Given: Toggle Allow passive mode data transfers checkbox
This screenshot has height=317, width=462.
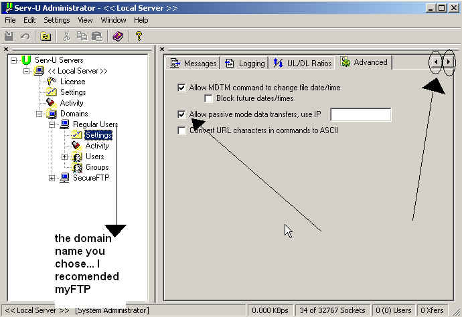Looking at the screenshot, I should pyautogui.click(x=181, y=114).
